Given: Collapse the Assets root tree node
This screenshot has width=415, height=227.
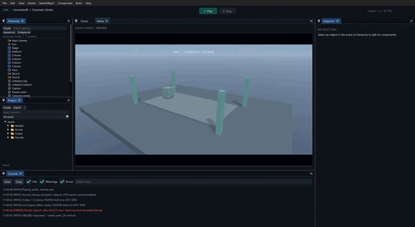Looking at the screenshot, I should click(5, 122).
